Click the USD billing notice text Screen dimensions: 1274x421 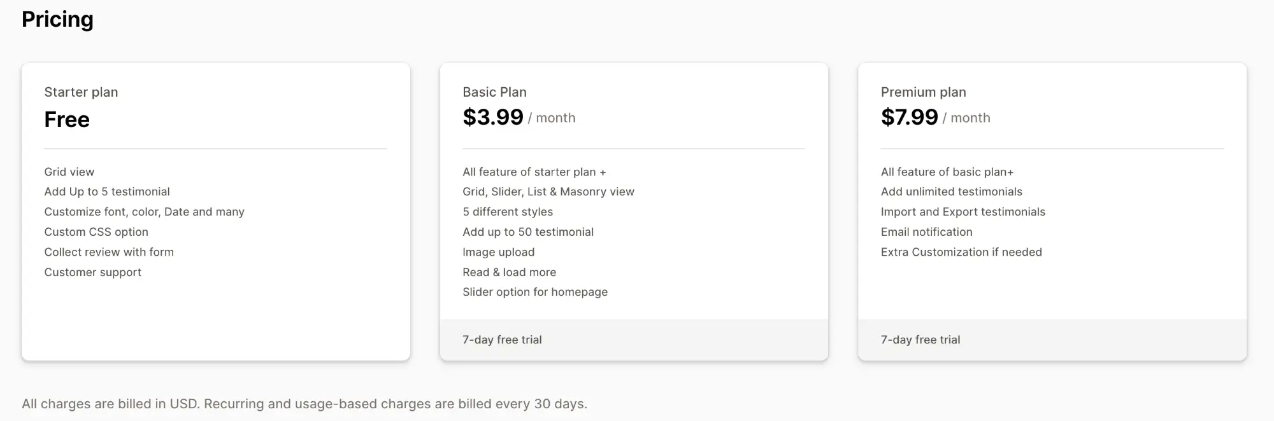point(304,404)
